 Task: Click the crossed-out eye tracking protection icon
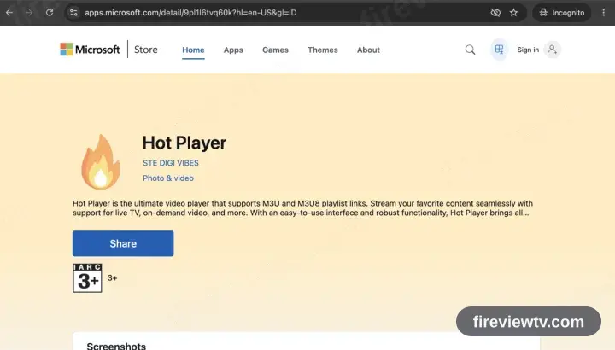pos(495,13)
